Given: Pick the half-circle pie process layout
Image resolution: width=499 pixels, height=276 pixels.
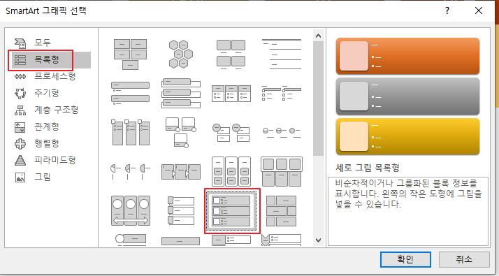Looking at the screenshot, I should tap(130, 171).
